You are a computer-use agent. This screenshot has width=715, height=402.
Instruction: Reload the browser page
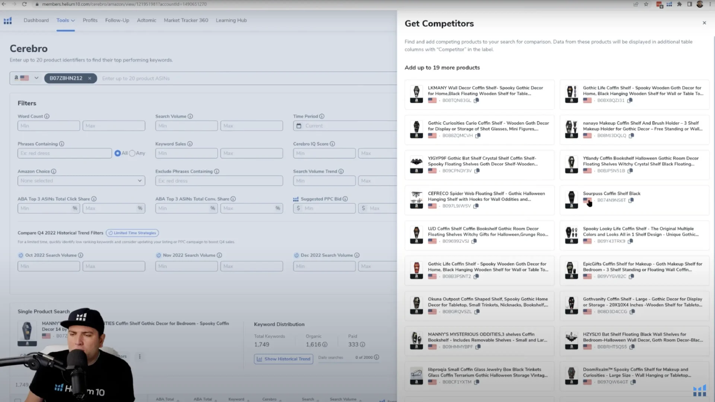point(24,4)
